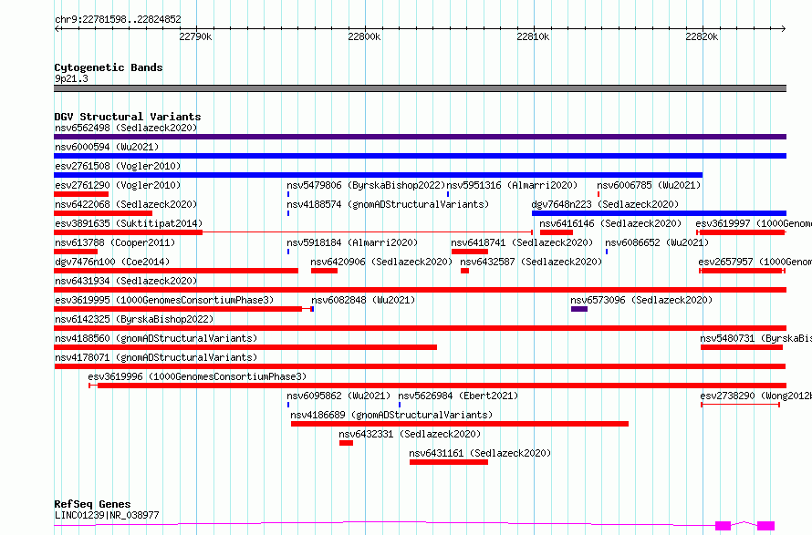Click nsv4178071 (gnomADStructuralVariants) label
Viewport: 812px width, 535px height.
pos(156,357)
